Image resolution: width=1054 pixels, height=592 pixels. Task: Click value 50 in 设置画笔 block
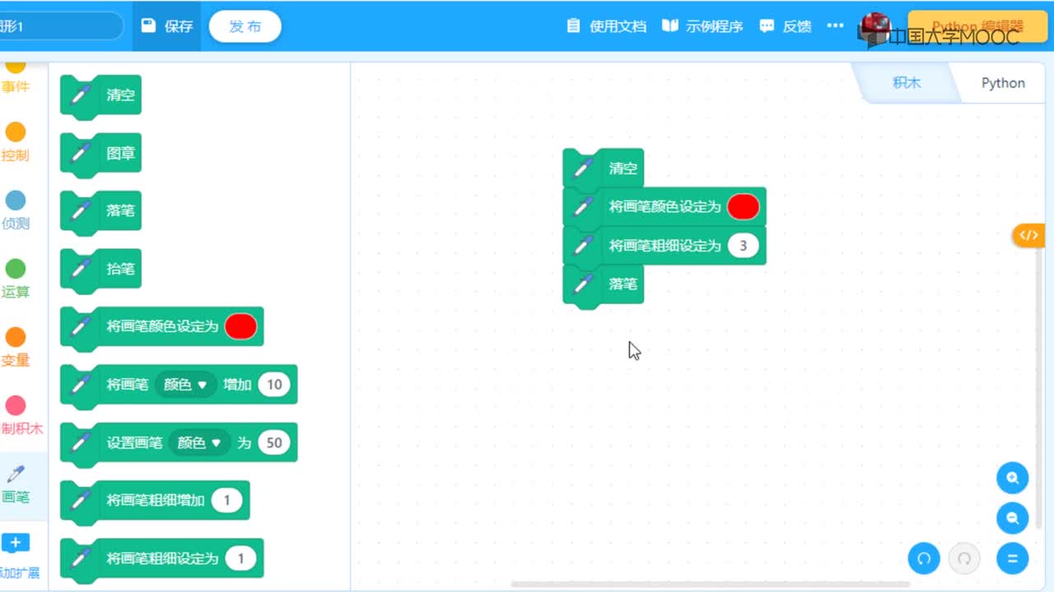click(x=274, y=442)
